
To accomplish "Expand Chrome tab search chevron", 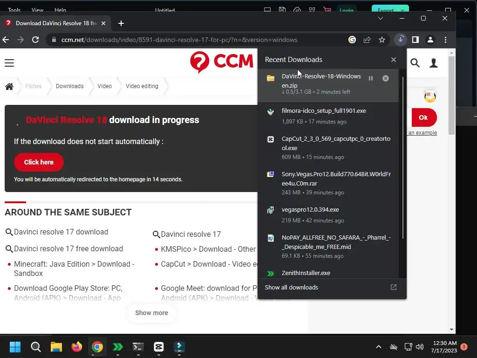I will (x=380, y=19).
